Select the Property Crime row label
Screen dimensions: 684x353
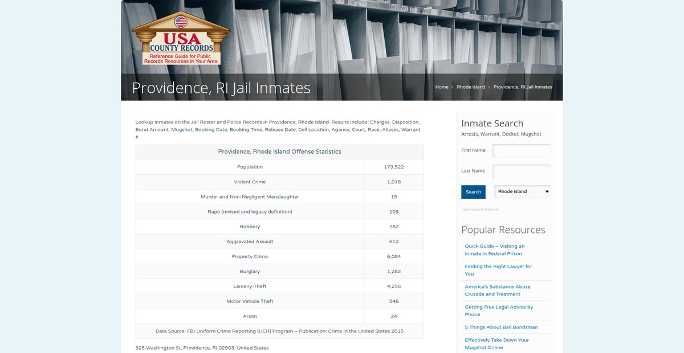pos(250,256)
